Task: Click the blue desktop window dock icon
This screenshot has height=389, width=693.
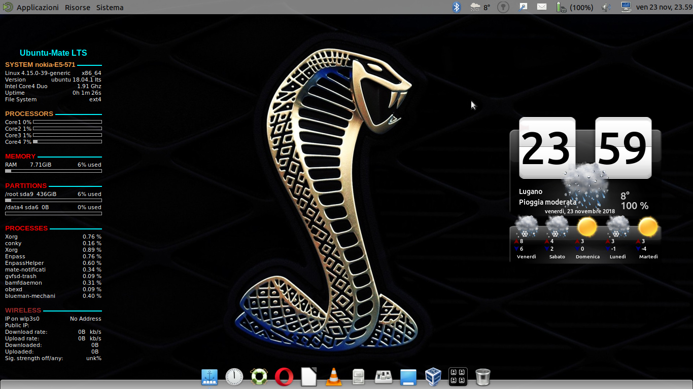Action: [408, 377]
